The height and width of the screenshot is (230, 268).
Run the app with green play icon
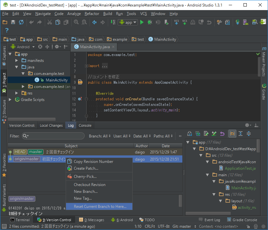click(x=142, y=22)
